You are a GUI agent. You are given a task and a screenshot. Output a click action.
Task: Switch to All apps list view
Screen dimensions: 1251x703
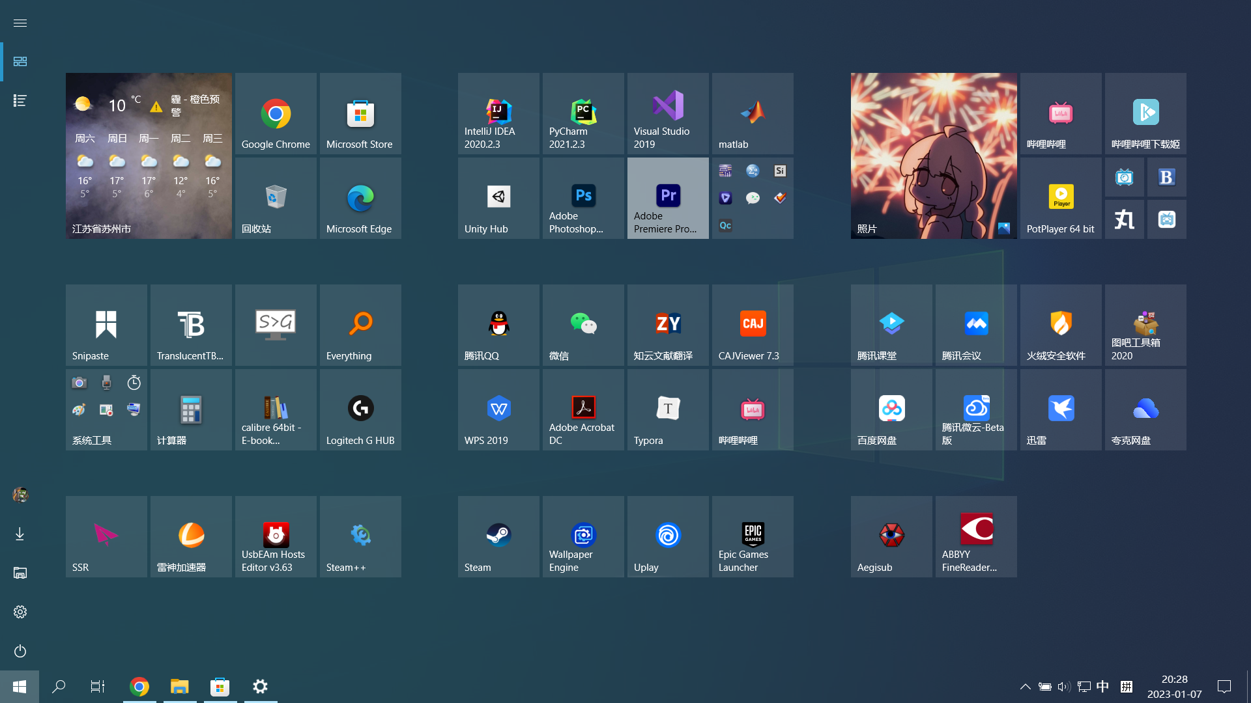click(20, 100)
